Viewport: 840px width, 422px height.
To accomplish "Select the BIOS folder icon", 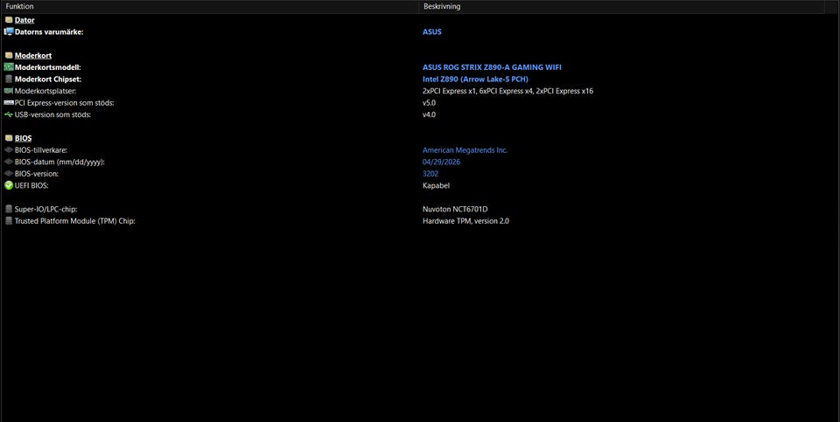I will click(9, 138).
